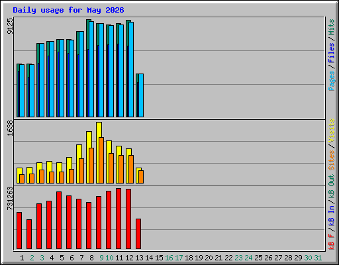Click day 11 on the x-axis
Screen dimensions: 339x265
click(x=119, y=258)
